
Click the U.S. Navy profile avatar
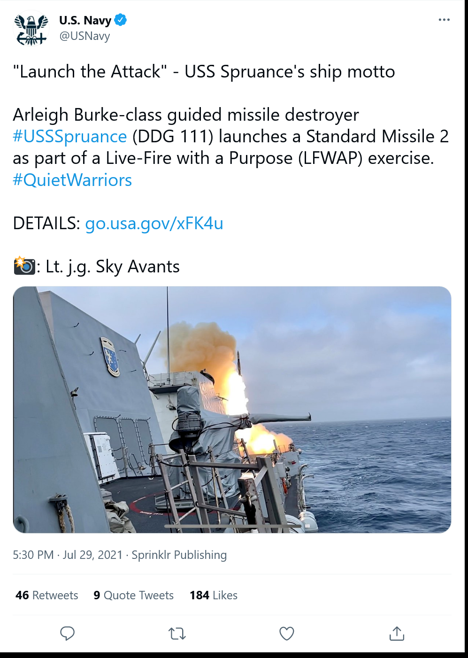(x=31, y=29)
